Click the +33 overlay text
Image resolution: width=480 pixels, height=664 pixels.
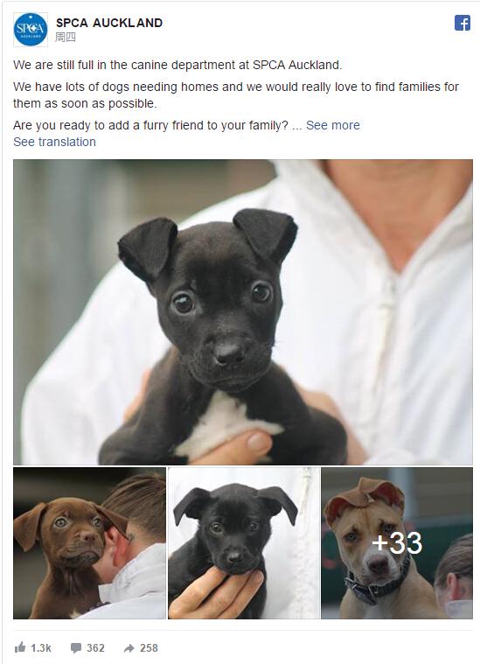(x=397, y=543)
